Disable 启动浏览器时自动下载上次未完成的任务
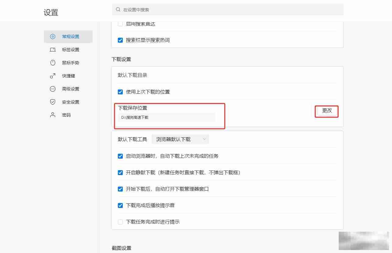The image size is (392, 253). click(120, 156)
